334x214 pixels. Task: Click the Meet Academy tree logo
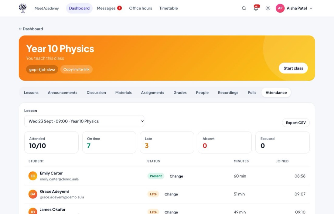point(22,8)
